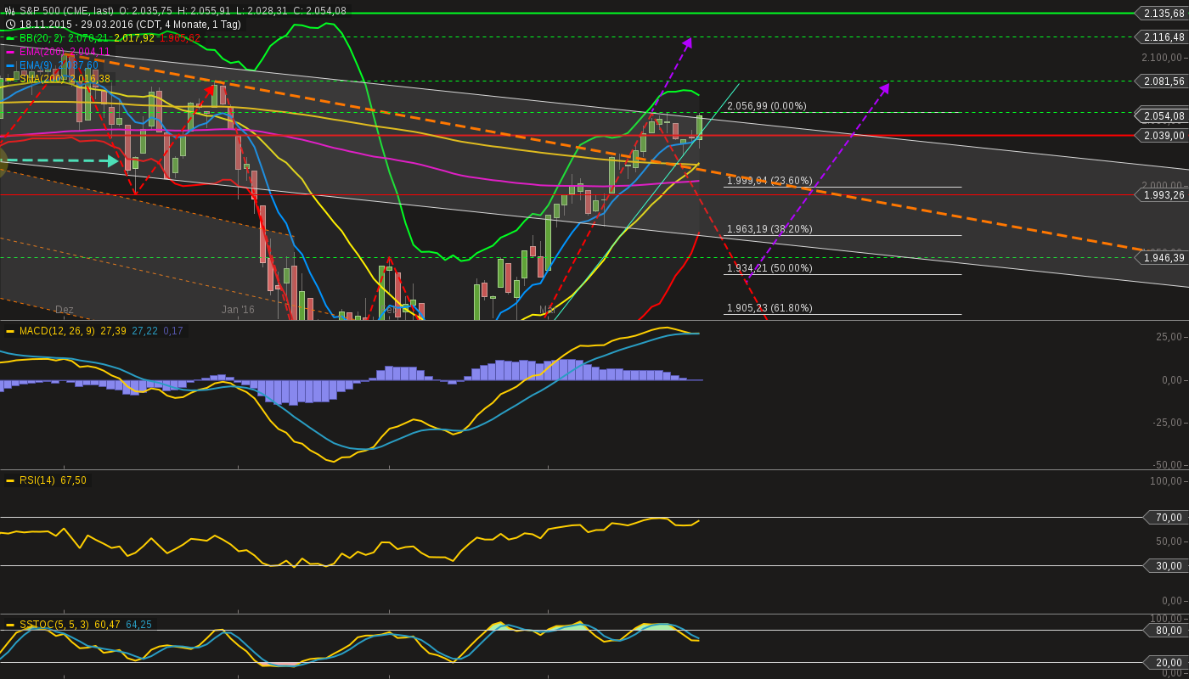Click the 2.054,08 current price tag

tap(1162, 116)
